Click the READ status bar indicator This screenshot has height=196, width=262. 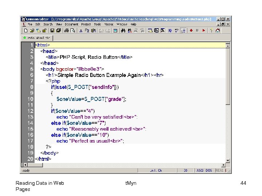click(x=219, y=171)
